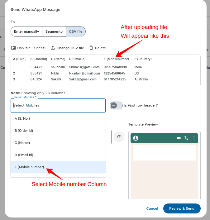Choose C (Name) from dropdown list
The image size is (210, 220).
coord(58,143)
